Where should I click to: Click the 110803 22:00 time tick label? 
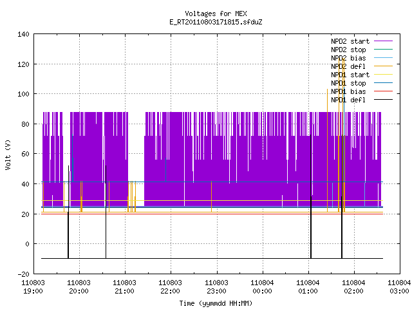click(x=170, y=287)
